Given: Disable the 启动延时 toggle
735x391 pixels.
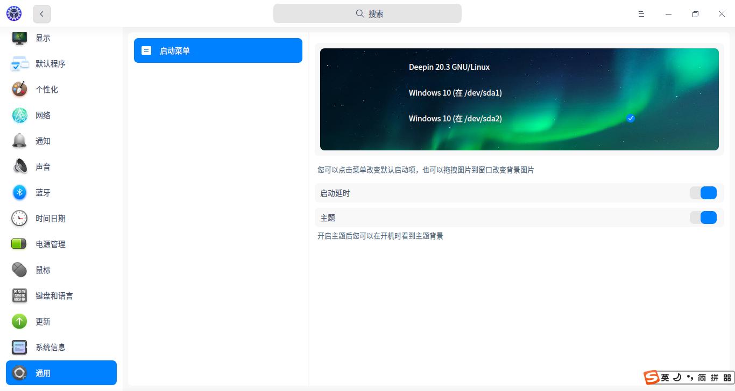Looking at the screenshot, I should pyautogui.click(x=703, y=193).
